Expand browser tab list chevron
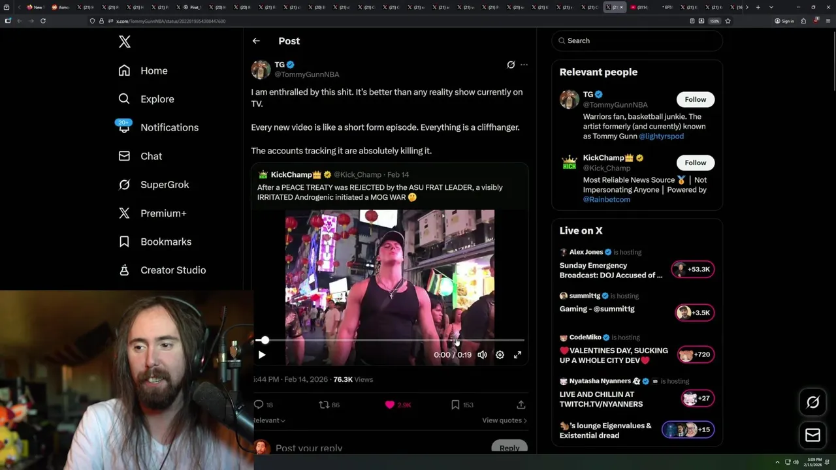The height and width of the screenshot is (470, 836). (771, 7)
